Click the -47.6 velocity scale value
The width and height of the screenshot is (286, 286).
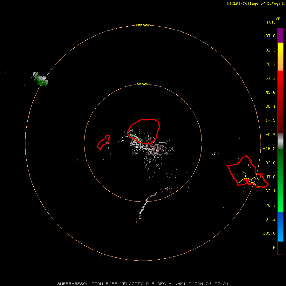(x=269, y=177)
